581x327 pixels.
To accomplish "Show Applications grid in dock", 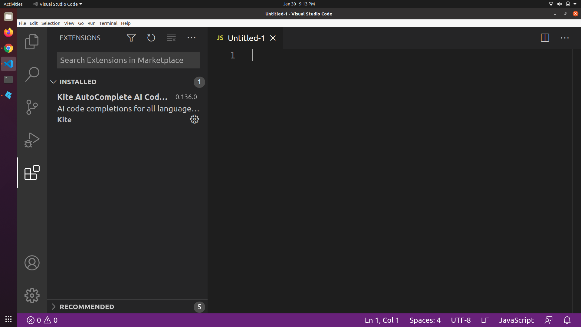I will click(8, 319).
